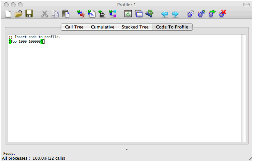Click the toolbar toggle pill in title bar
The height and width of the screenshot is (163, 254).
[x=246, y=5]
